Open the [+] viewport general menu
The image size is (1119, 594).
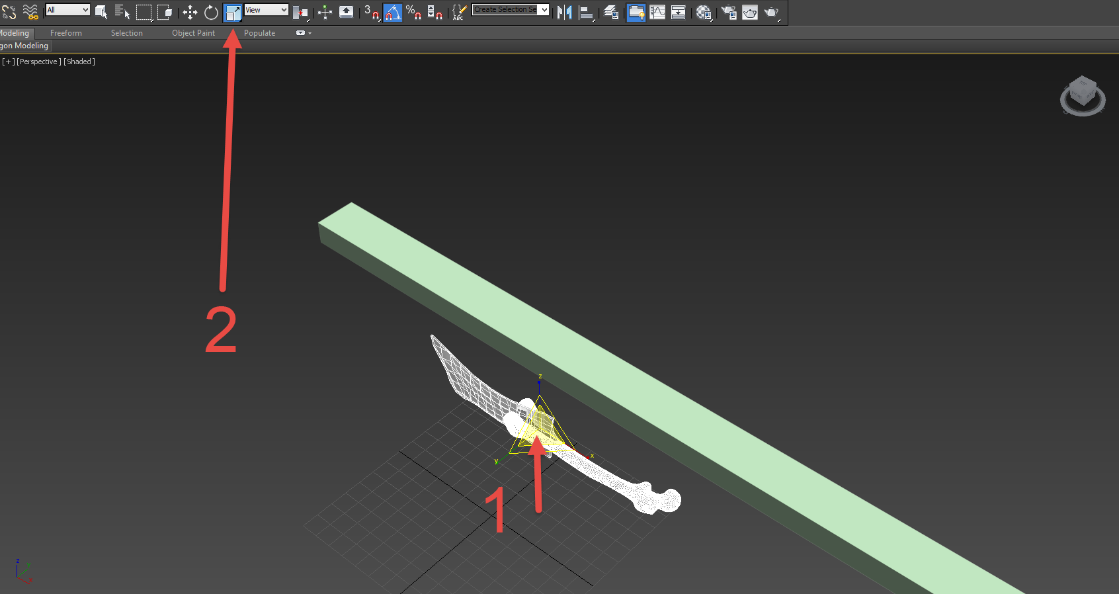click(x=9, y=62)
